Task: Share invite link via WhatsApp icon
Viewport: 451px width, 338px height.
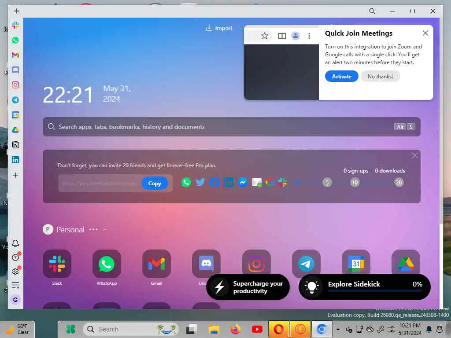Action: [186, 182]
